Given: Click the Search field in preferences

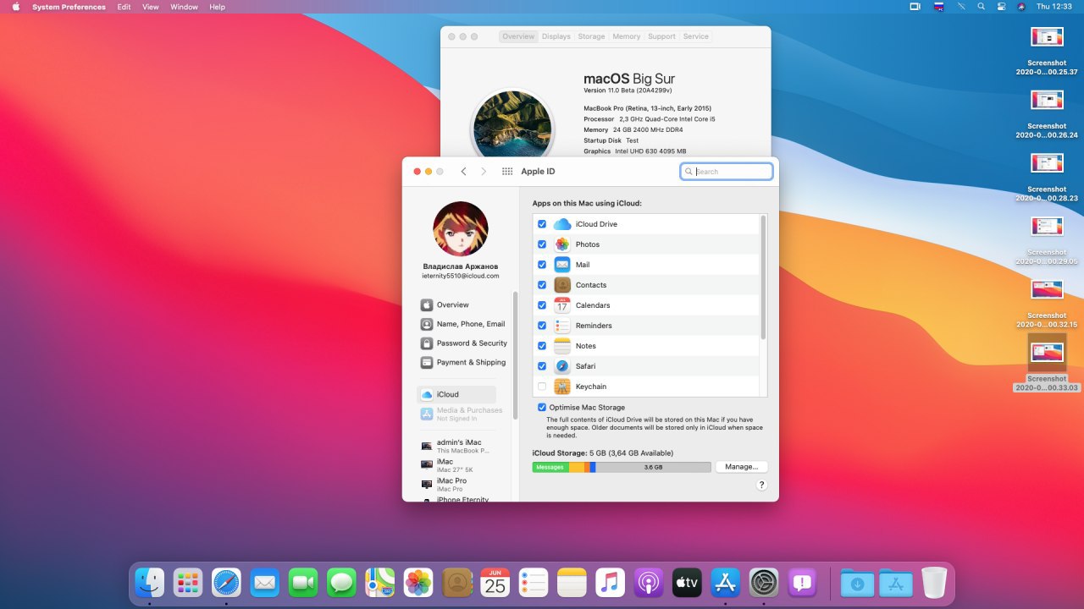Looking at the screenshot, I should (727, 171).
